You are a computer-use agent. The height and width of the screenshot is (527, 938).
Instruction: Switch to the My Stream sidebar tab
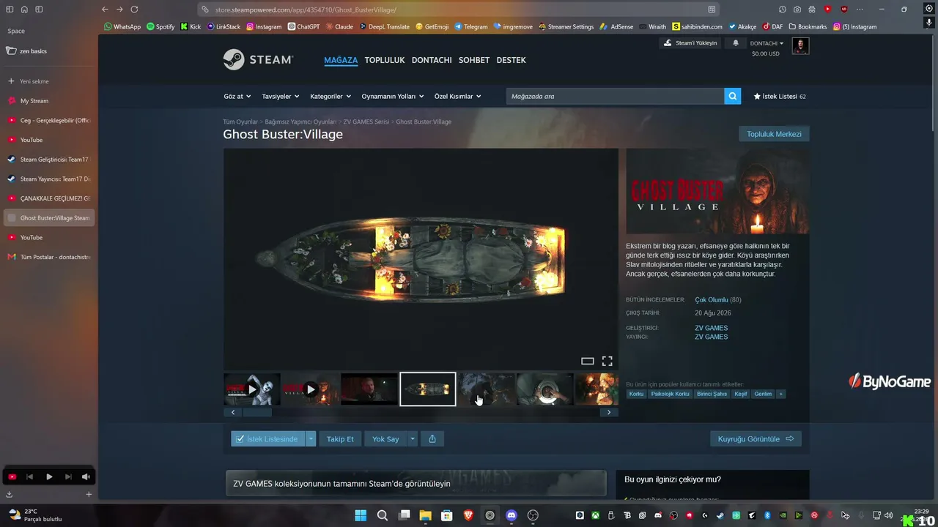(x=49, y=101)
